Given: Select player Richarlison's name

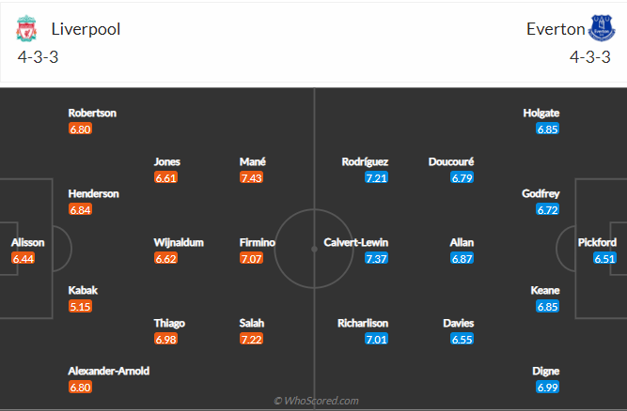Looking at the screenshot, I should click(364, 323).
